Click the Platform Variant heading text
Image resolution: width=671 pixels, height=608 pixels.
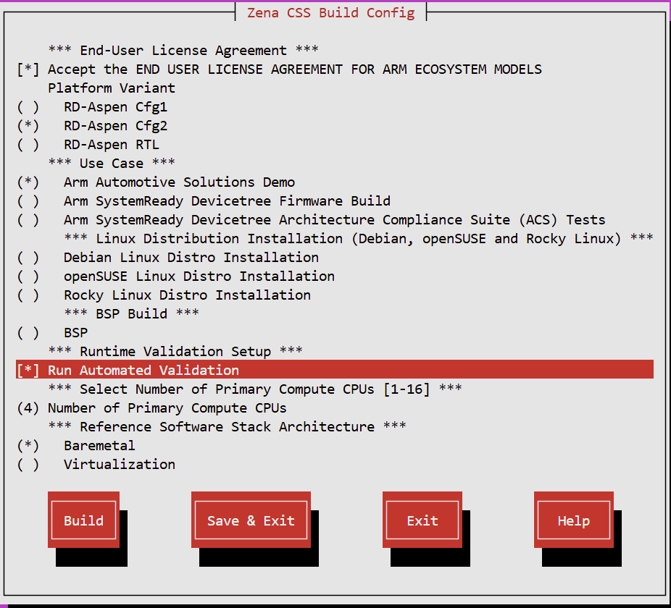click(112, 88)
